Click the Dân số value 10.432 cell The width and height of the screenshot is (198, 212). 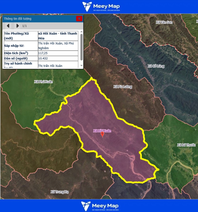tap(58, 58)
